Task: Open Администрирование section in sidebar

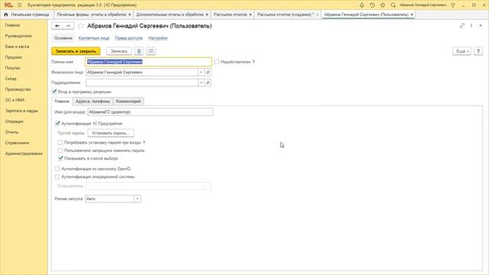Action: pos(24,154)
